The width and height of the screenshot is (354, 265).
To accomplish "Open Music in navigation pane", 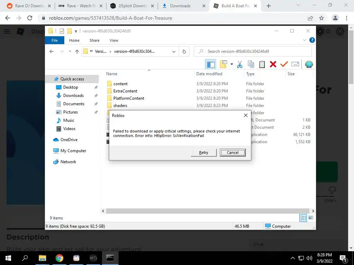I will coord(69,120).
